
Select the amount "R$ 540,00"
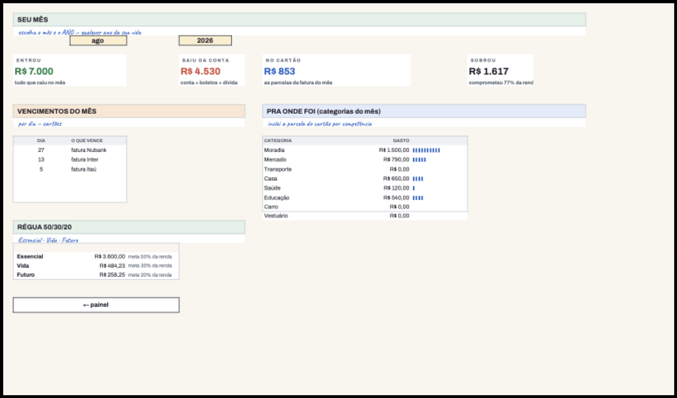coord(396,198)
